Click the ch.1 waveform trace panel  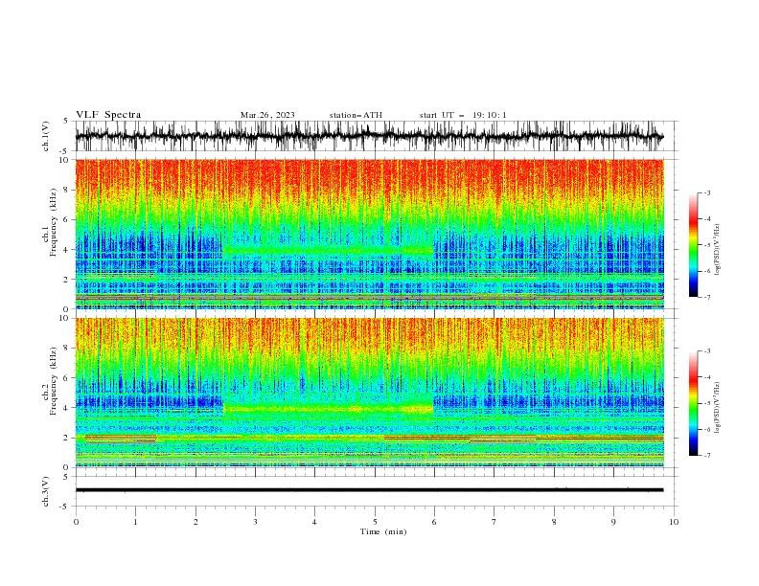(x=369, y=136)
